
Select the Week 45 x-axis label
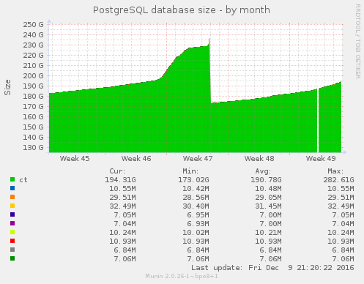75,159
